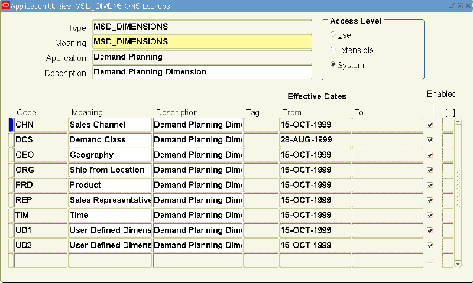Click the highlighted Meaning field
473x283 pixels.
[x=202, y=42]
